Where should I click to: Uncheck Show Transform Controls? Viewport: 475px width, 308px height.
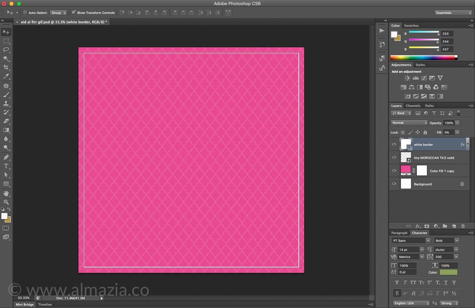point(74,13)
